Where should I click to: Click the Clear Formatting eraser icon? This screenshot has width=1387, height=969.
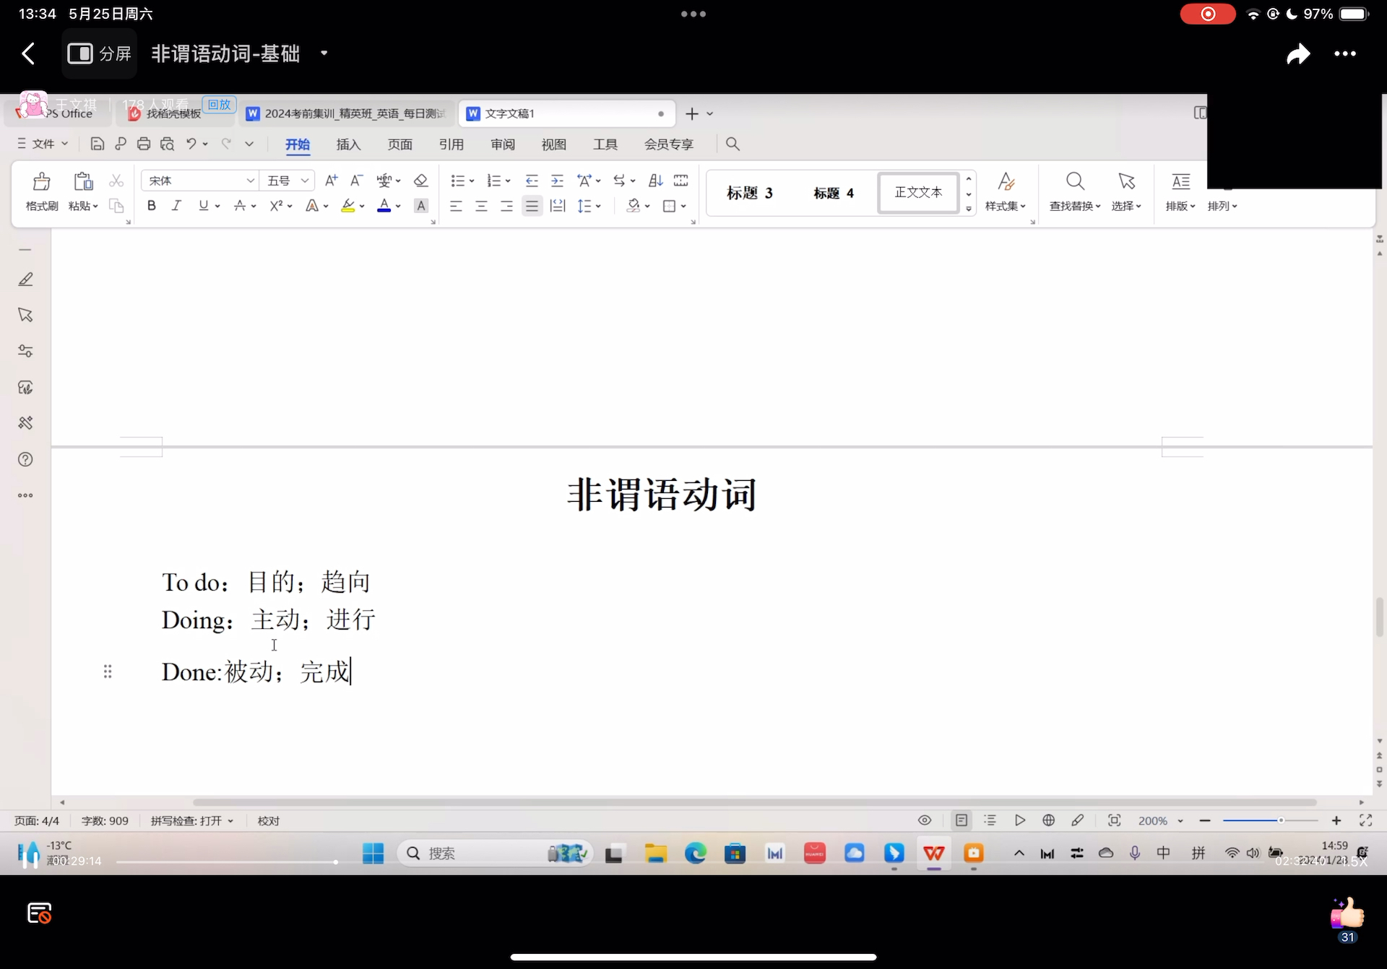420,181
